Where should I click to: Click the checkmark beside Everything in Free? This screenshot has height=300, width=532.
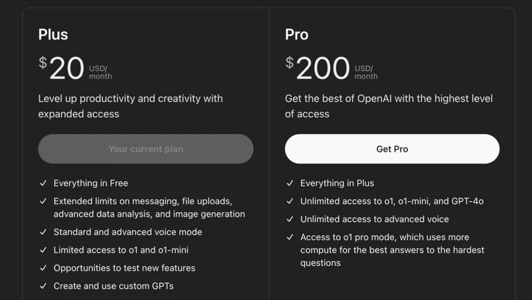[43, 183]
